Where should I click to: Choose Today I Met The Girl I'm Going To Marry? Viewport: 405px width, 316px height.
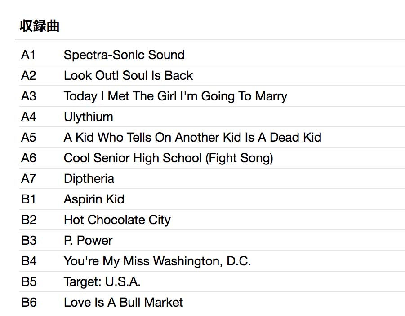tap(175, 96)
